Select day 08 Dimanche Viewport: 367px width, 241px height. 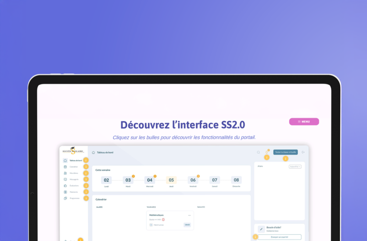[x=236, y=180]
